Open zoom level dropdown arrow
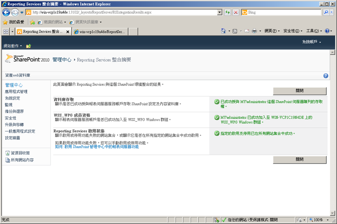The width and height of the screenshot is (337, 224). pyautogui.click(x=327, y=220)
